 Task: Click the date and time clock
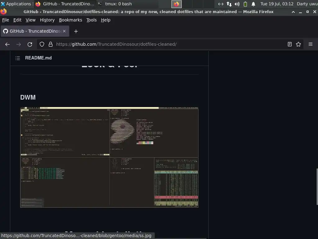coord(277,4)
